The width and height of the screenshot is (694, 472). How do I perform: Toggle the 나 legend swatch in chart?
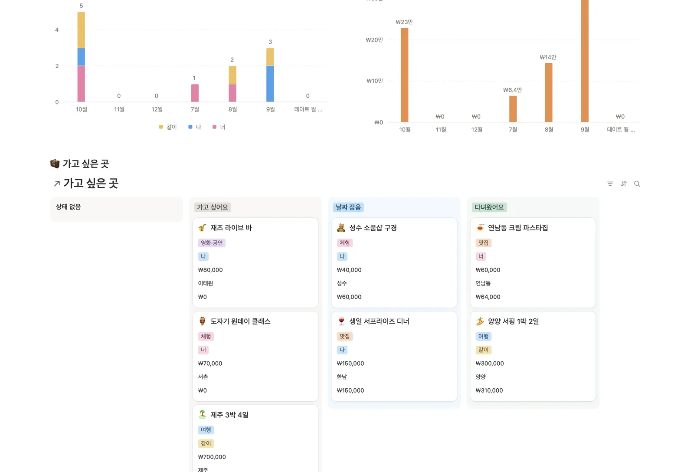point(190,127)
